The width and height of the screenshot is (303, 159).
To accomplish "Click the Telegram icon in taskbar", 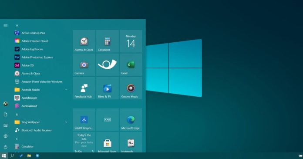I will click(37, 156).
